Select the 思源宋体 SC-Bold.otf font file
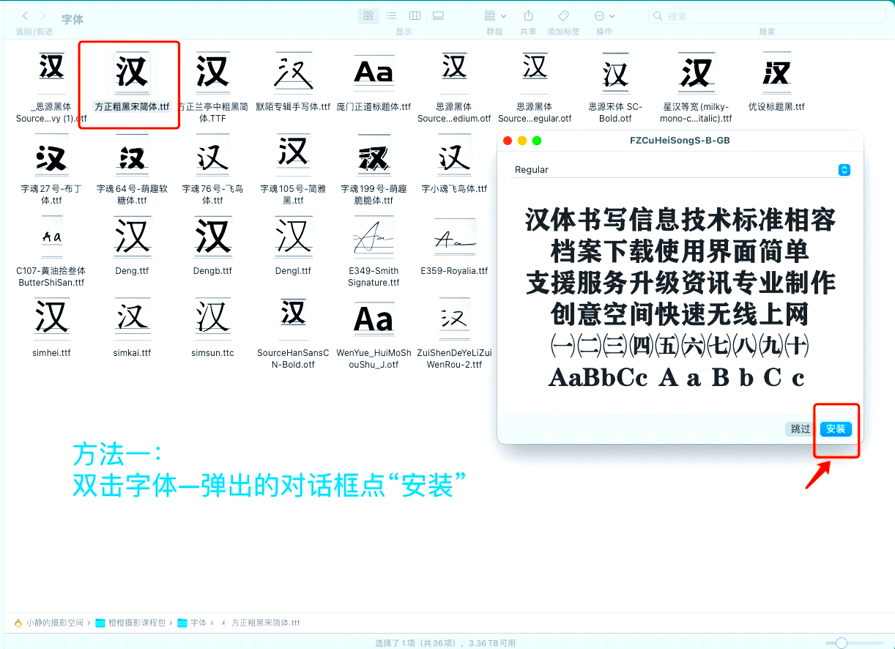This screenshot has width=895, height=649. (x=615, y=88)
